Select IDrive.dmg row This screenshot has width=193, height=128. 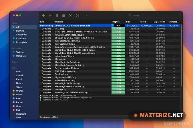tap(110, 59)
